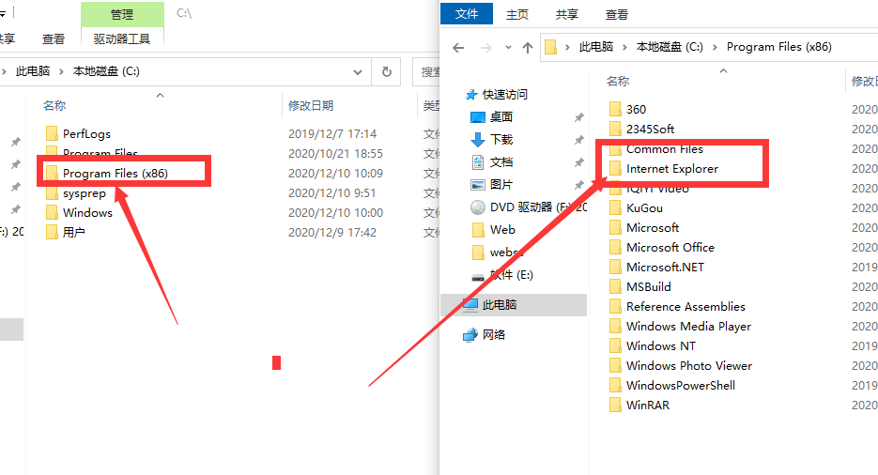Switch to the 共享 ribbon tab
Screen dimensions: 878x475
[x=566, y=14]
